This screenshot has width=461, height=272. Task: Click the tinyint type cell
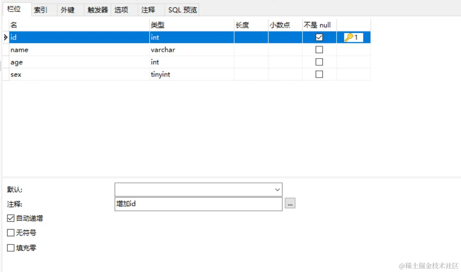[192, 74]
